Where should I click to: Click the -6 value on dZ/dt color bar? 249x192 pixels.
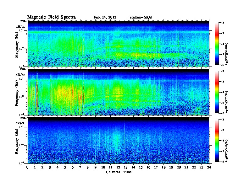223,162
